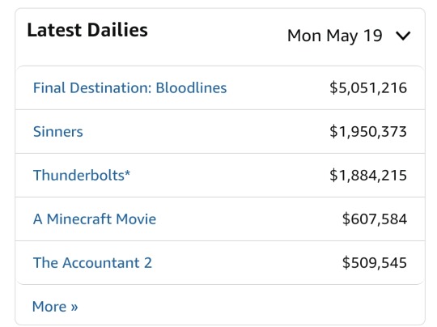This screenshot has height=327, width=437.
Task: Open the Sinners movie link
Action: tap(58, 132)
